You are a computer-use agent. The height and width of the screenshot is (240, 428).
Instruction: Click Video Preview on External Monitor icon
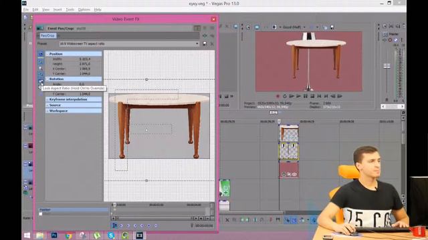pos(257,27)
